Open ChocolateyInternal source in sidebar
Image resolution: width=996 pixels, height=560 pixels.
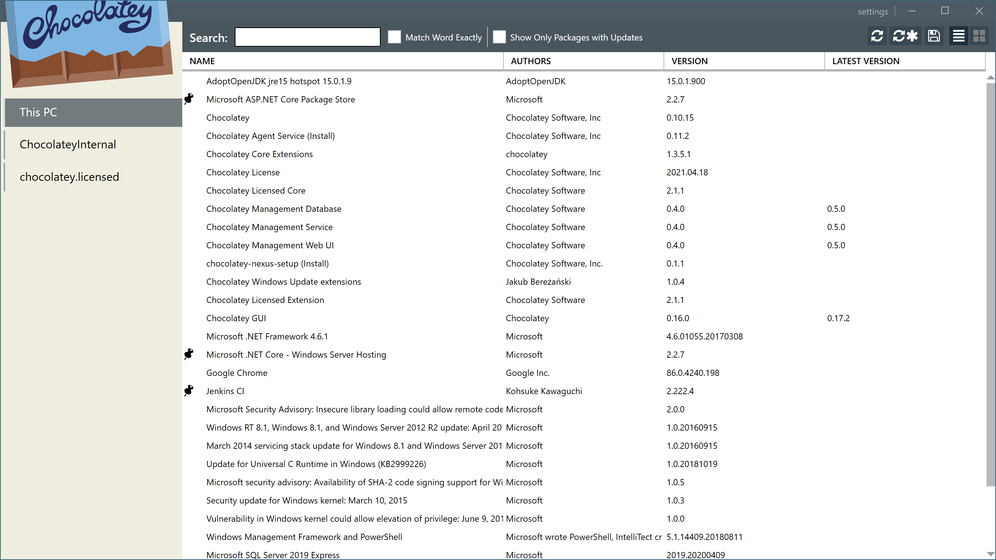click(x=93, y=144)
